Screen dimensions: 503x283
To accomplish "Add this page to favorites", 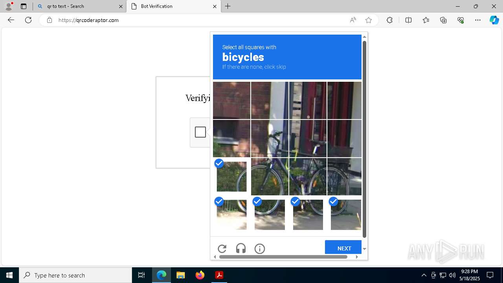I will coord(369,20).
